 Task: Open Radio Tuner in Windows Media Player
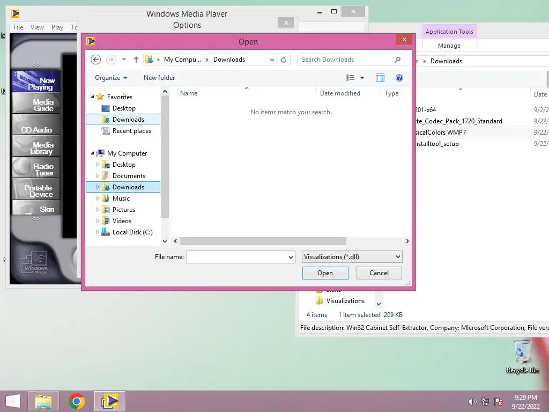[x=36, y=168]
